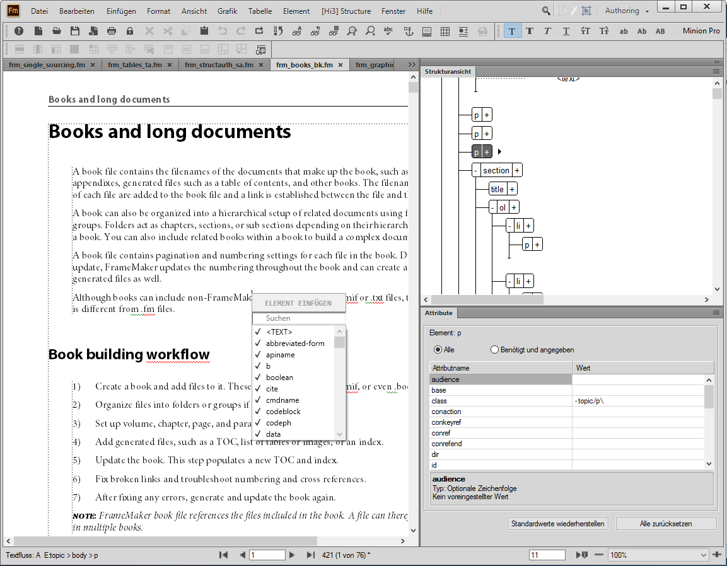Image resolution: width=727 pixels, height=566 pixels.
Task: Open the Datei menu
Action: [40, 11]
